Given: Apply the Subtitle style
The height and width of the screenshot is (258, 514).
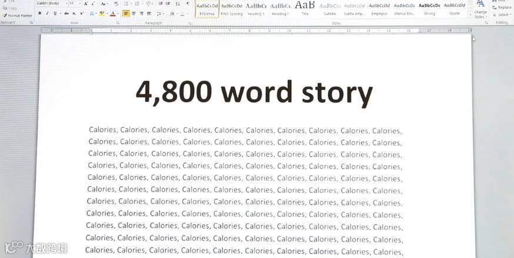Looking at the screenshot, I should pyautogui.click(x=330, y=9).
